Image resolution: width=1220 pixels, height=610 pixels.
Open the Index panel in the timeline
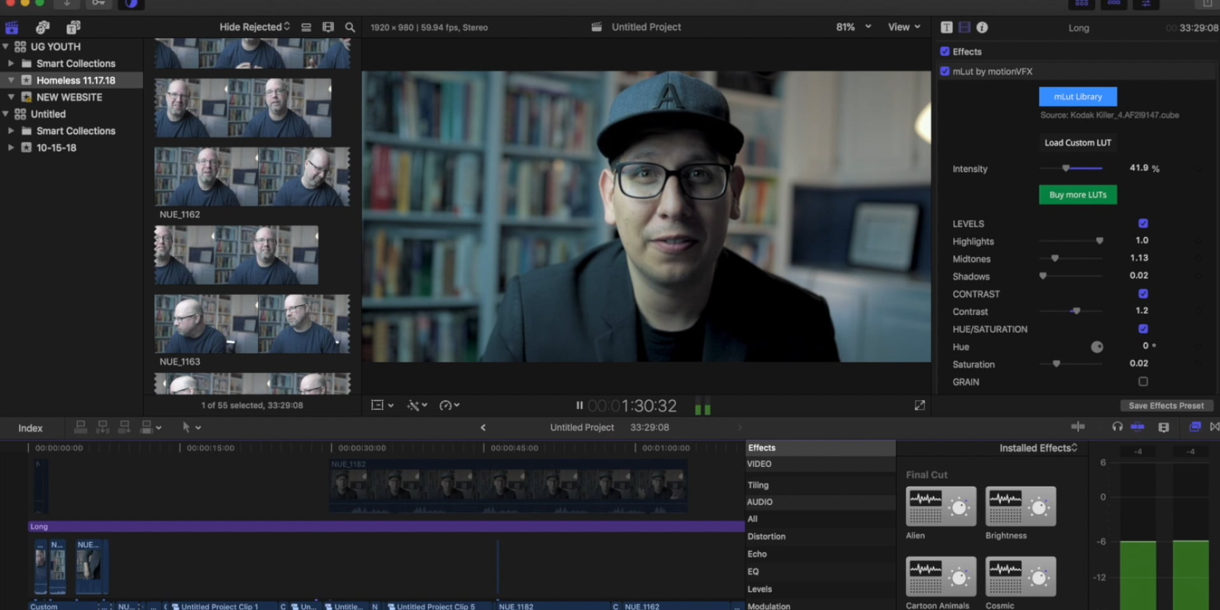tap(29, 428)
